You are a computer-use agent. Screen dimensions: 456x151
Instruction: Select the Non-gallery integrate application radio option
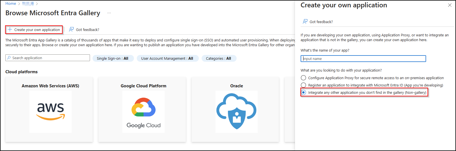pos(303,92)
